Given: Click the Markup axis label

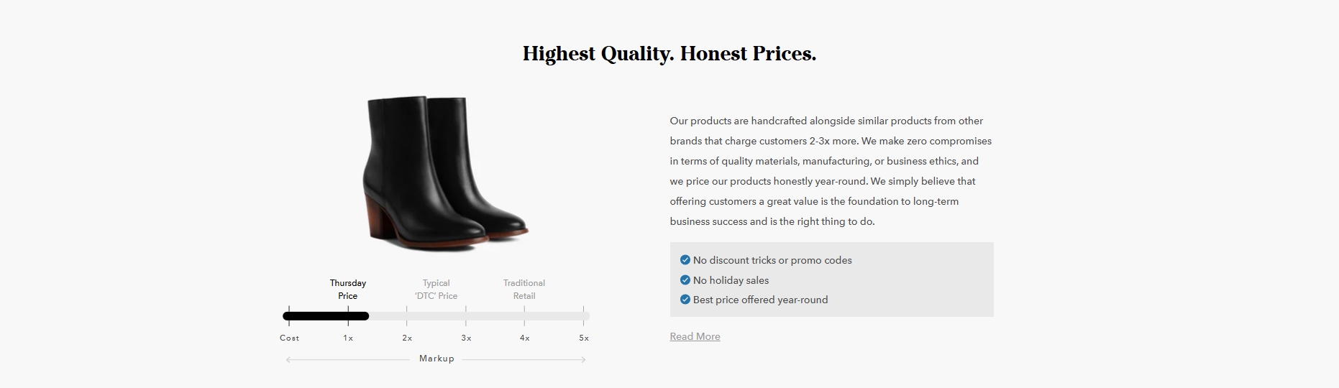Looking at the screenshot, I should point(437,359).
